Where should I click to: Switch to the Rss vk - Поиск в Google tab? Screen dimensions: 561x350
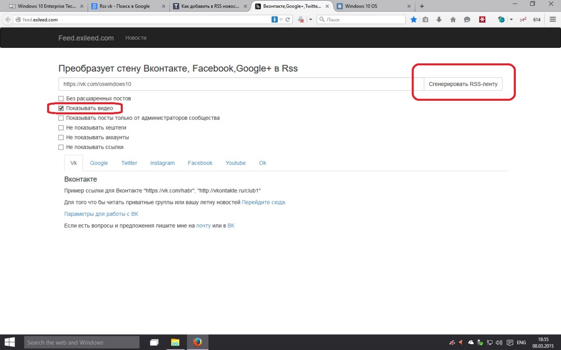point(128,6)
